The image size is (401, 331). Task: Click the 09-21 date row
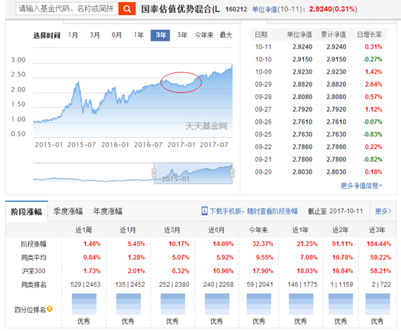(x=318, y=160)
